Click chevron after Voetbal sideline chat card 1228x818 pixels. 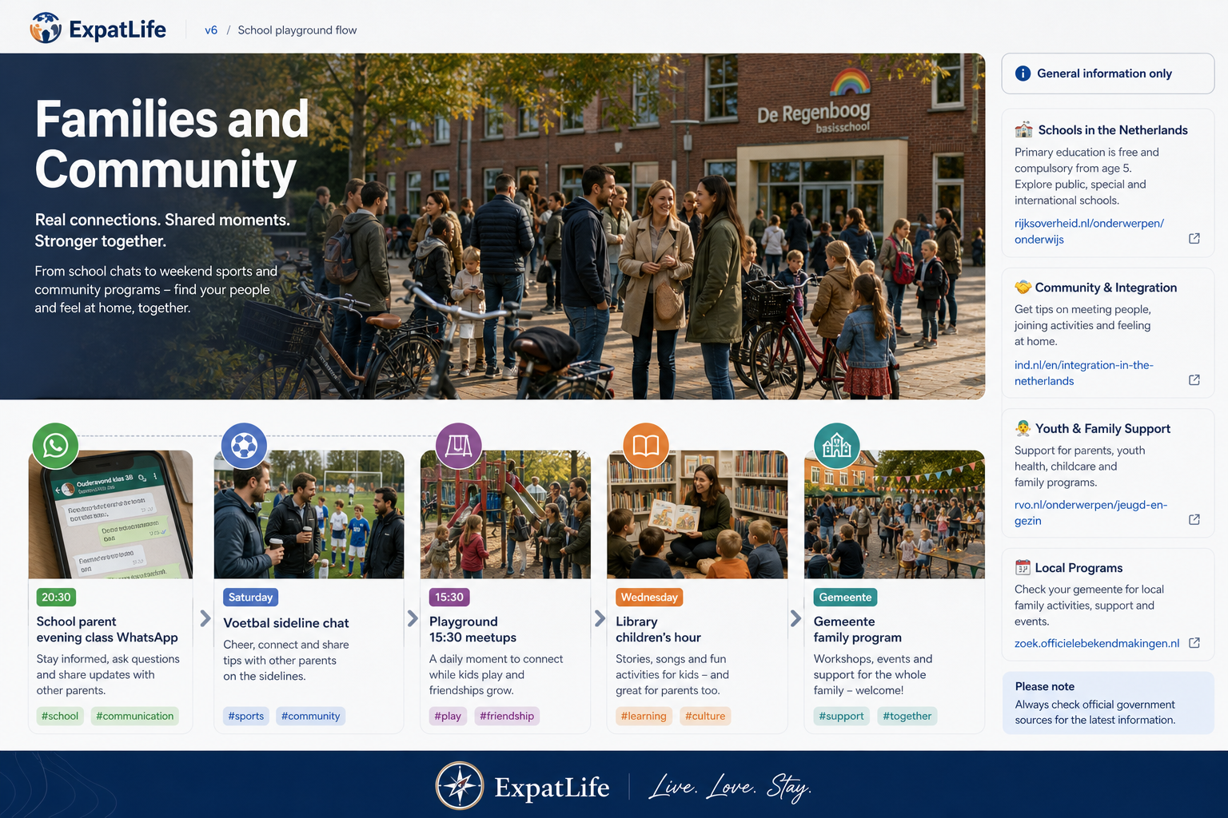[x=413, y=618]
